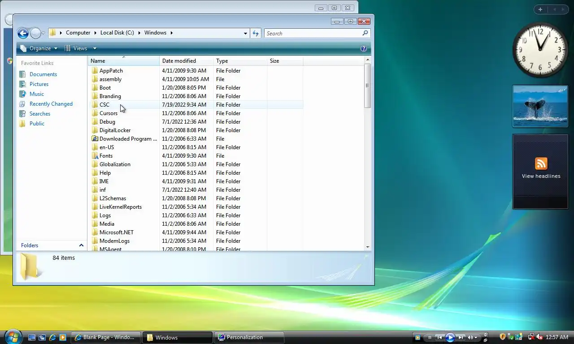Click Computer in the address breadcrumb

[x=78, y=33]
